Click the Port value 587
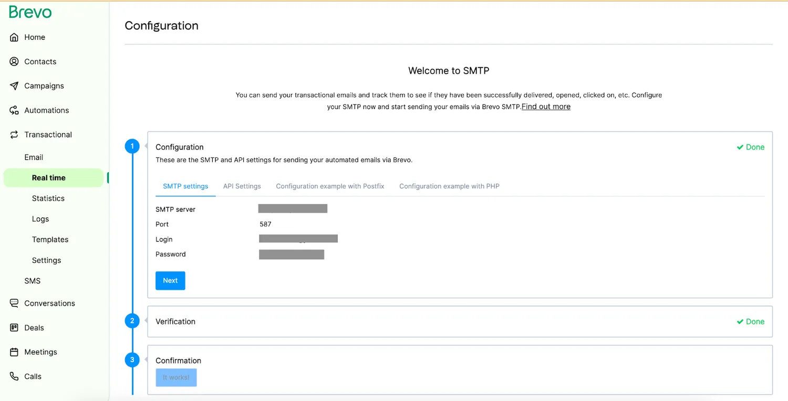Image resolution: width=788 pixels, height=401 pixels. [x=265, y=224]
